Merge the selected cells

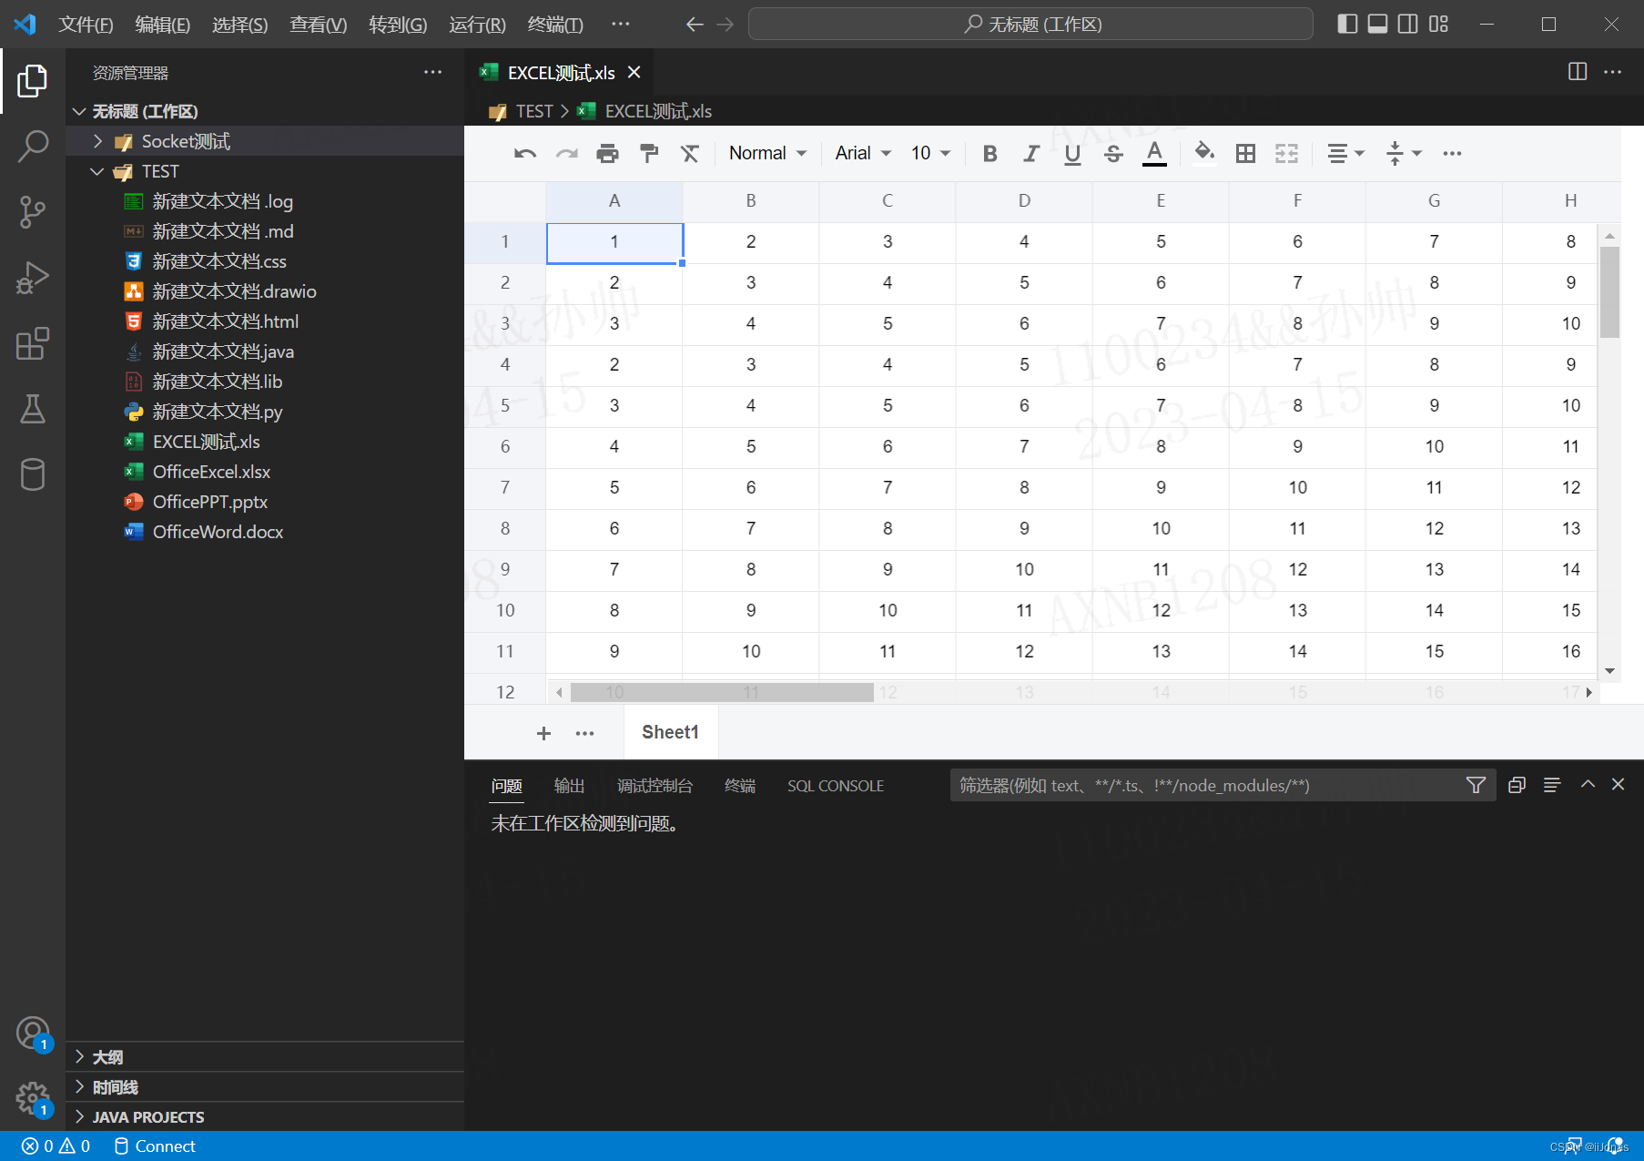1285,153
